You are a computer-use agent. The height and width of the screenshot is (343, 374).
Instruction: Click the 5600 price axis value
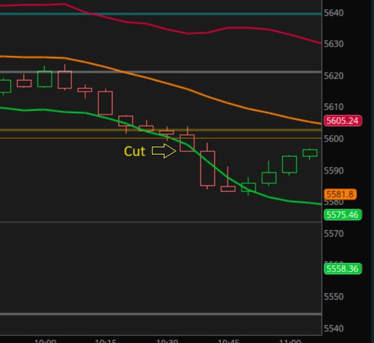334,139
